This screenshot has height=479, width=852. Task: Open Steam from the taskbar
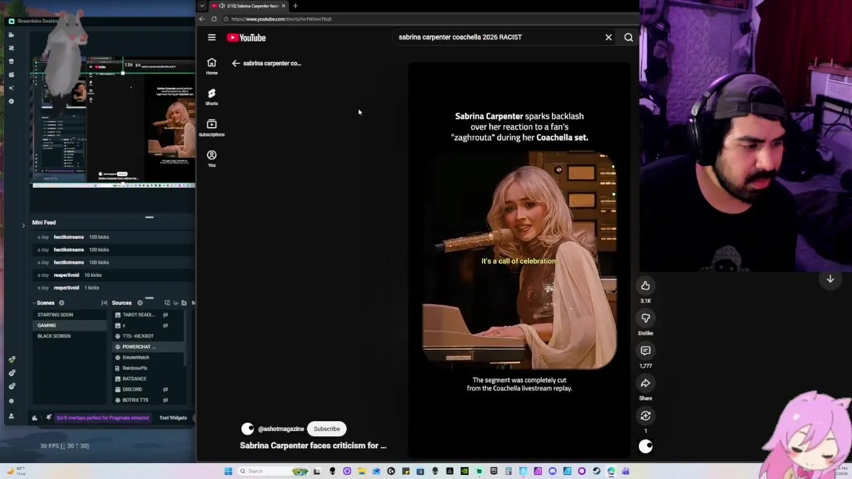click(x=596, y=471)
